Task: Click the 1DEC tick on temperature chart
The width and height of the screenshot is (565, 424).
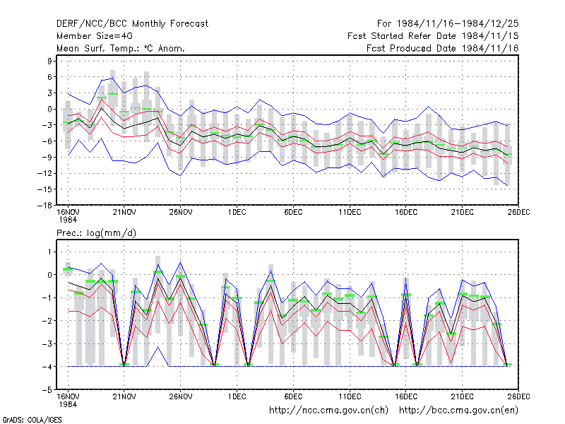Action: click(x=237, y=213)
